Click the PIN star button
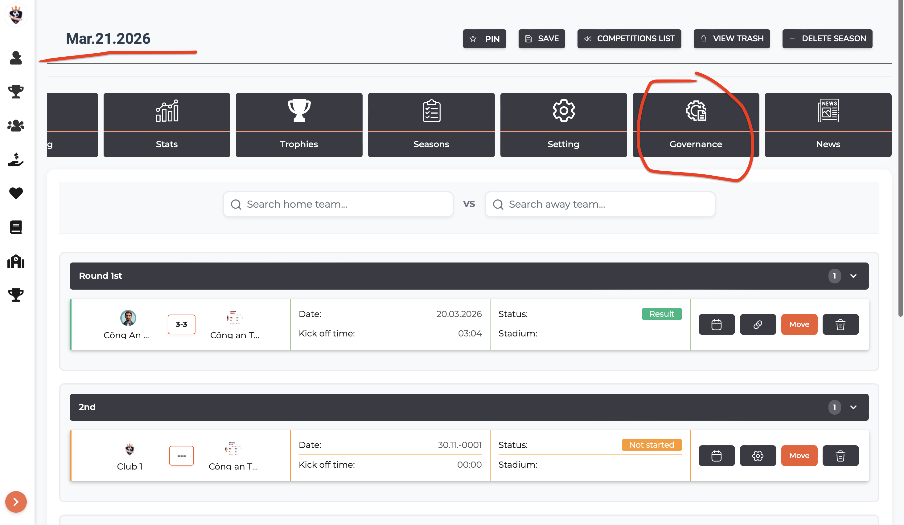904x525 pixels. (484, 39)
